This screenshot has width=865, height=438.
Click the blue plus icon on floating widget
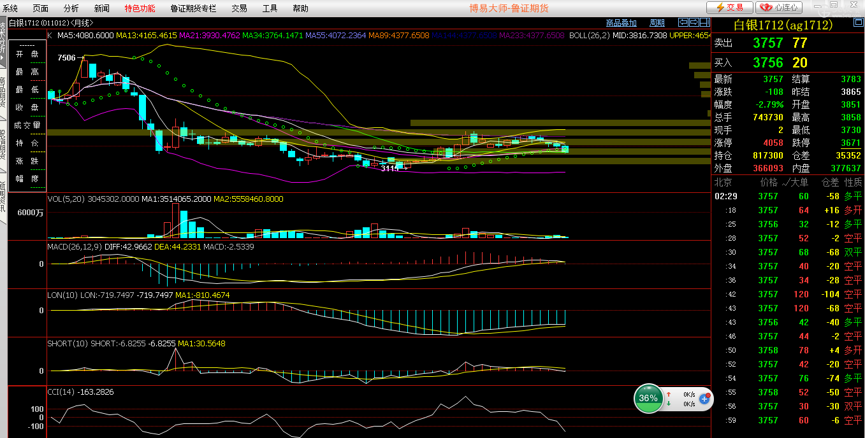coord(704,399)
